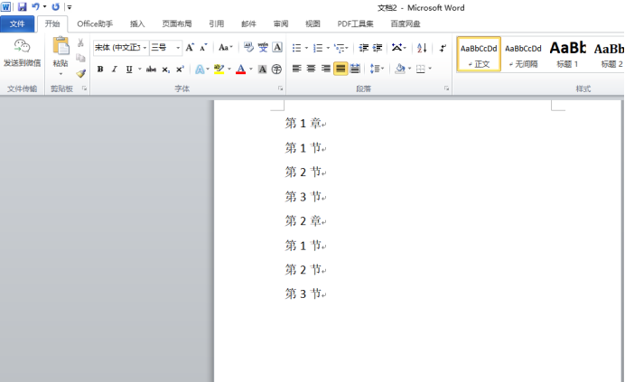Open the 插入 ribbon tab
Viewport: 625px width, 382px height.
point(137,24)
